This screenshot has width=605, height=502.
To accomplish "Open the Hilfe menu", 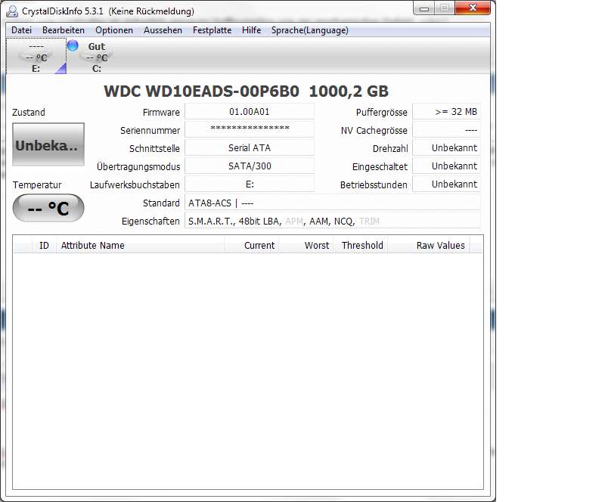I will [x=251, y=30].
